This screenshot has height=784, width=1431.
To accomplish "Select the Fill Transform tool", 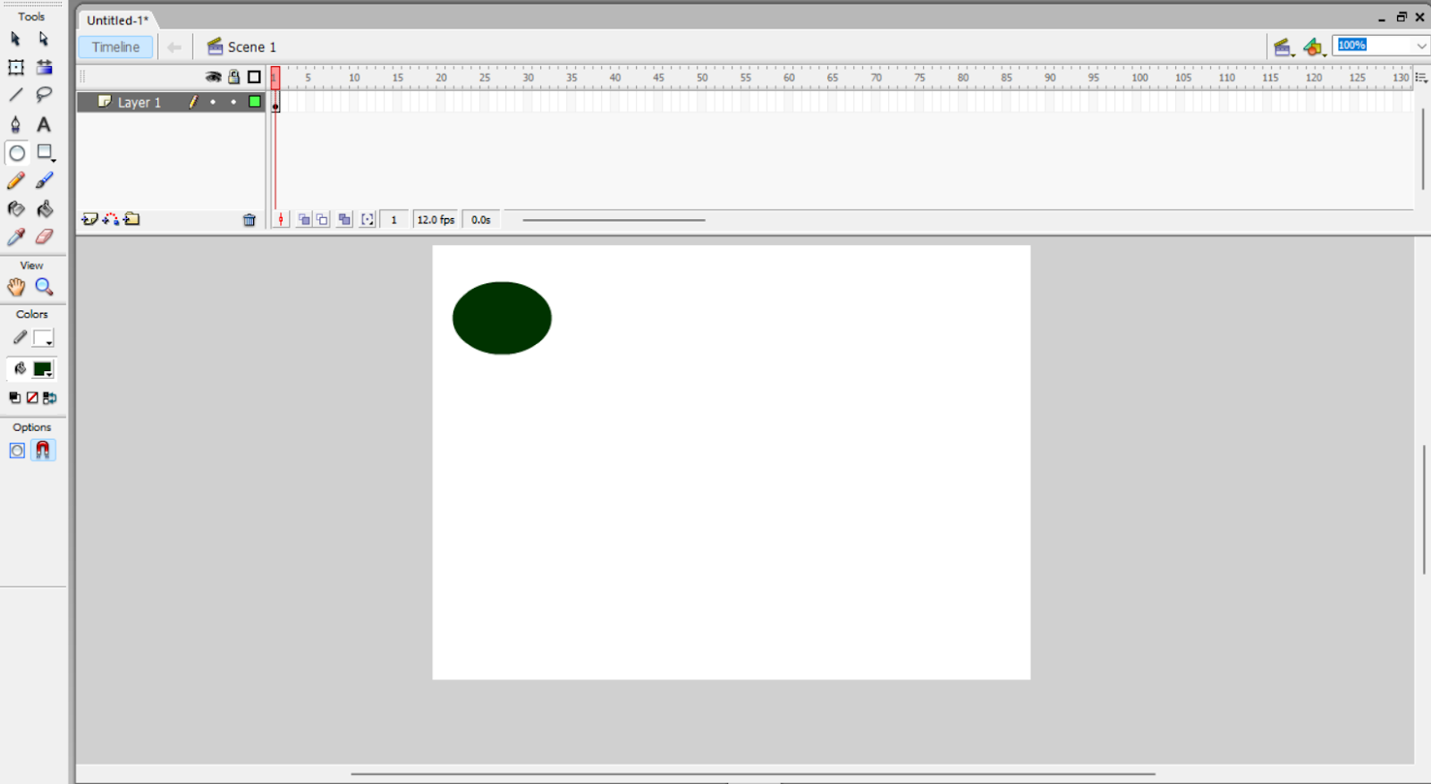I will pos(44,67).
